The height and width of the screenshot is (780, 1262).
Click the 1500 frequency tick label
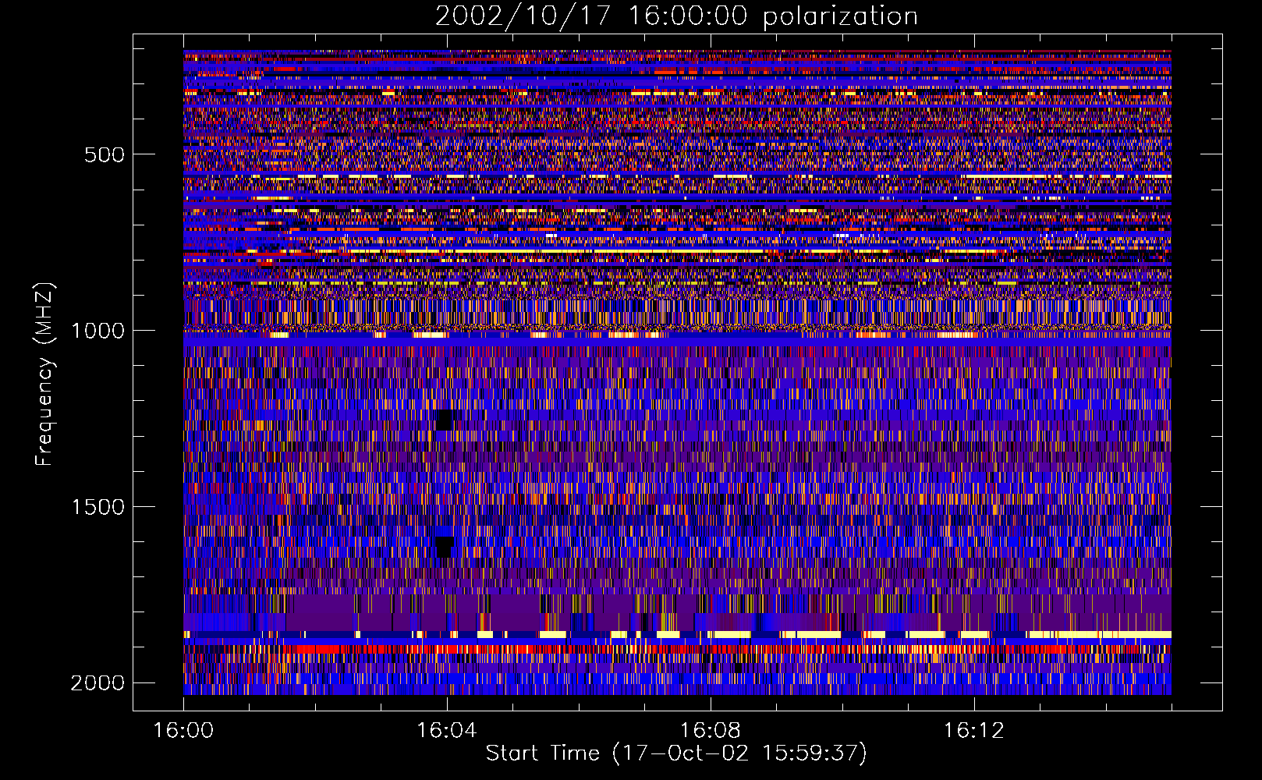pyautogui.click(x=97, y=507)
